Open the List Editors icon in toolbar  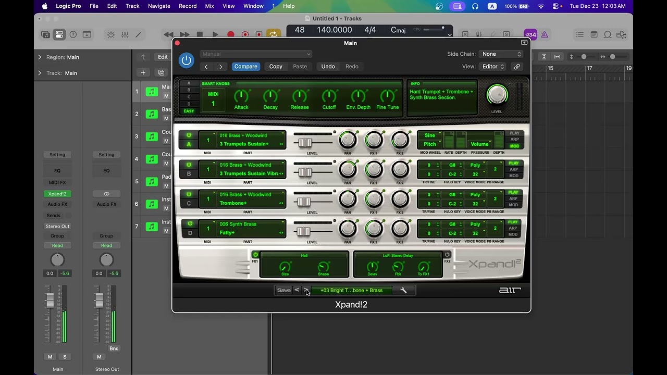click(x=580, y=35)
